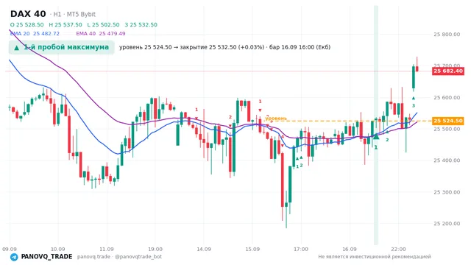
Task: Click the 14.09 date axis label
Action: tap(204, 249)
